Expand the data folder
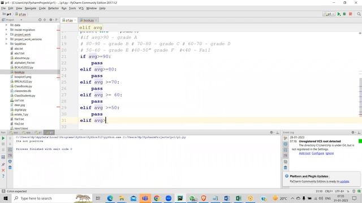The height and width of the screenshot is (203, 362). [6, 25]
